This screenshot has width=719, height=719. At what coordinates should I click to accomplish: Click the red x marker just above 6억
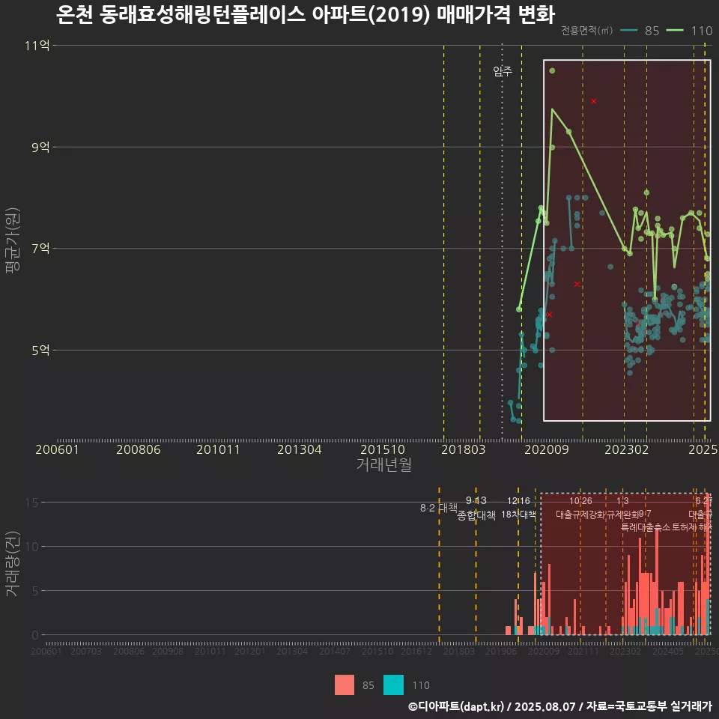click(x=577, y=285)
